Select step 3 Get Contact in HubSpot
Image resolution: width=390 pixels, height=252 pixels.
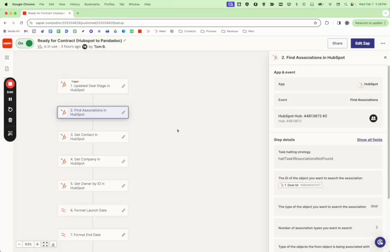(93, 137)
